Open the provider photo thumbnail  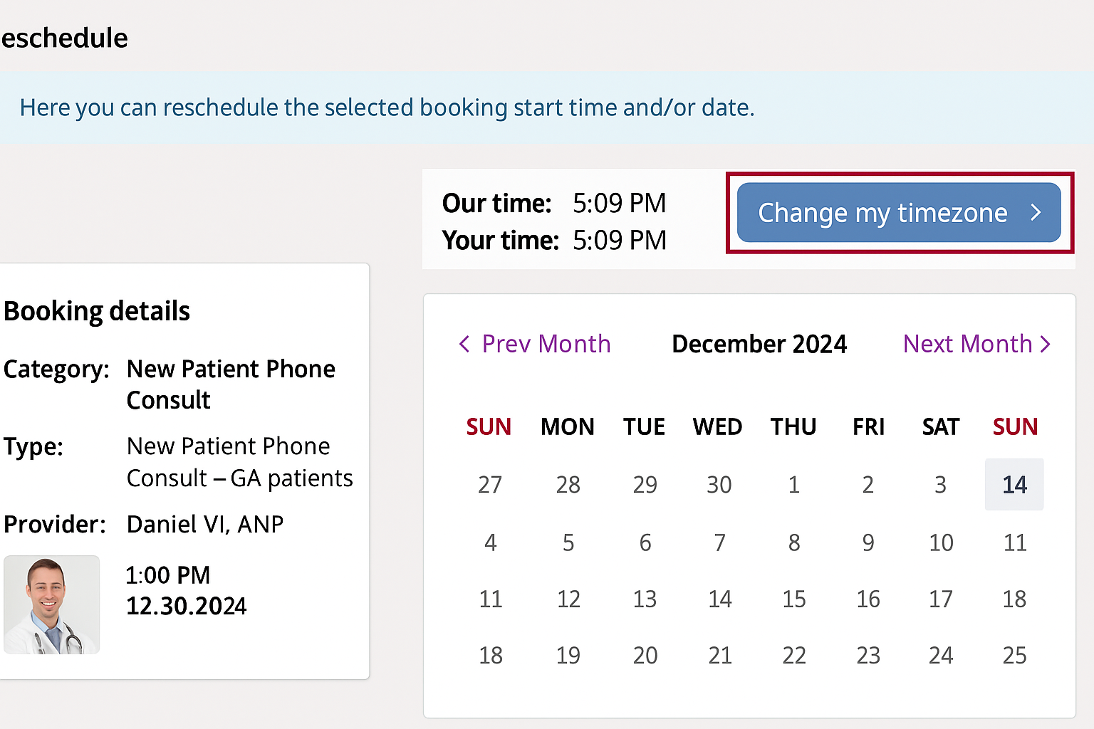(52, 604)
